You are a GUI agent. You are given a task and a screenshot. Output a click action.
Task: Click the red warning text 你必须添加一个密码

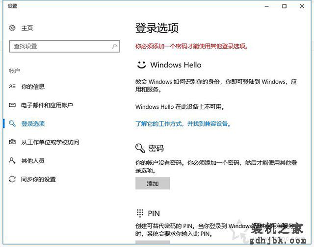(x=192, y=46)
